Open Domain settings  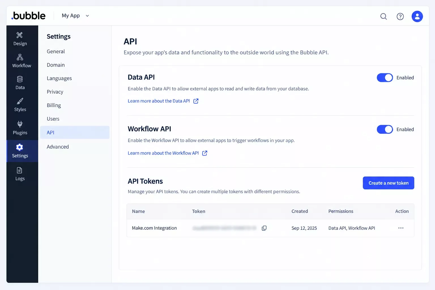(56, 65)
